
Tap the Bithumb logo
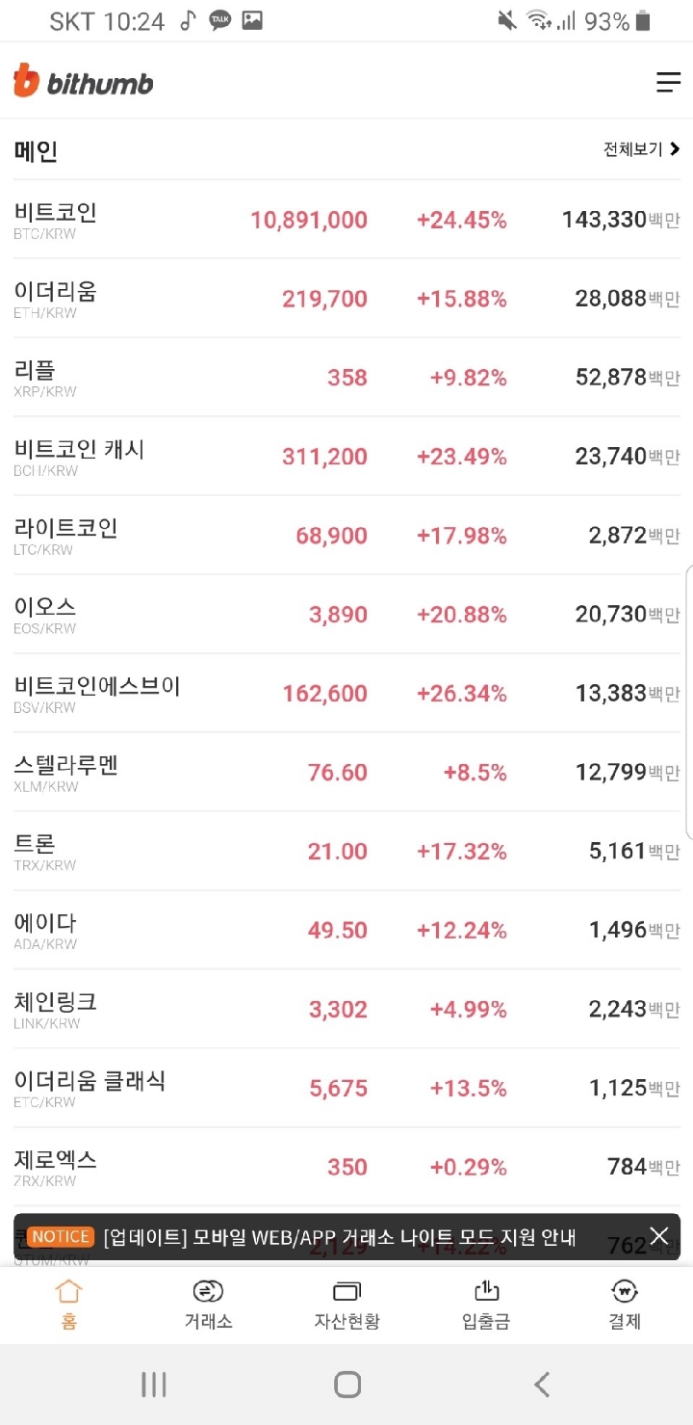click(x=84, y=82)
